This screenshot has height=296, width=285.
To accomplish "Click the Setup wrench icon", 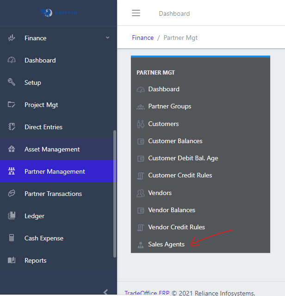I will pyautogui.click(x=12, y=82).
